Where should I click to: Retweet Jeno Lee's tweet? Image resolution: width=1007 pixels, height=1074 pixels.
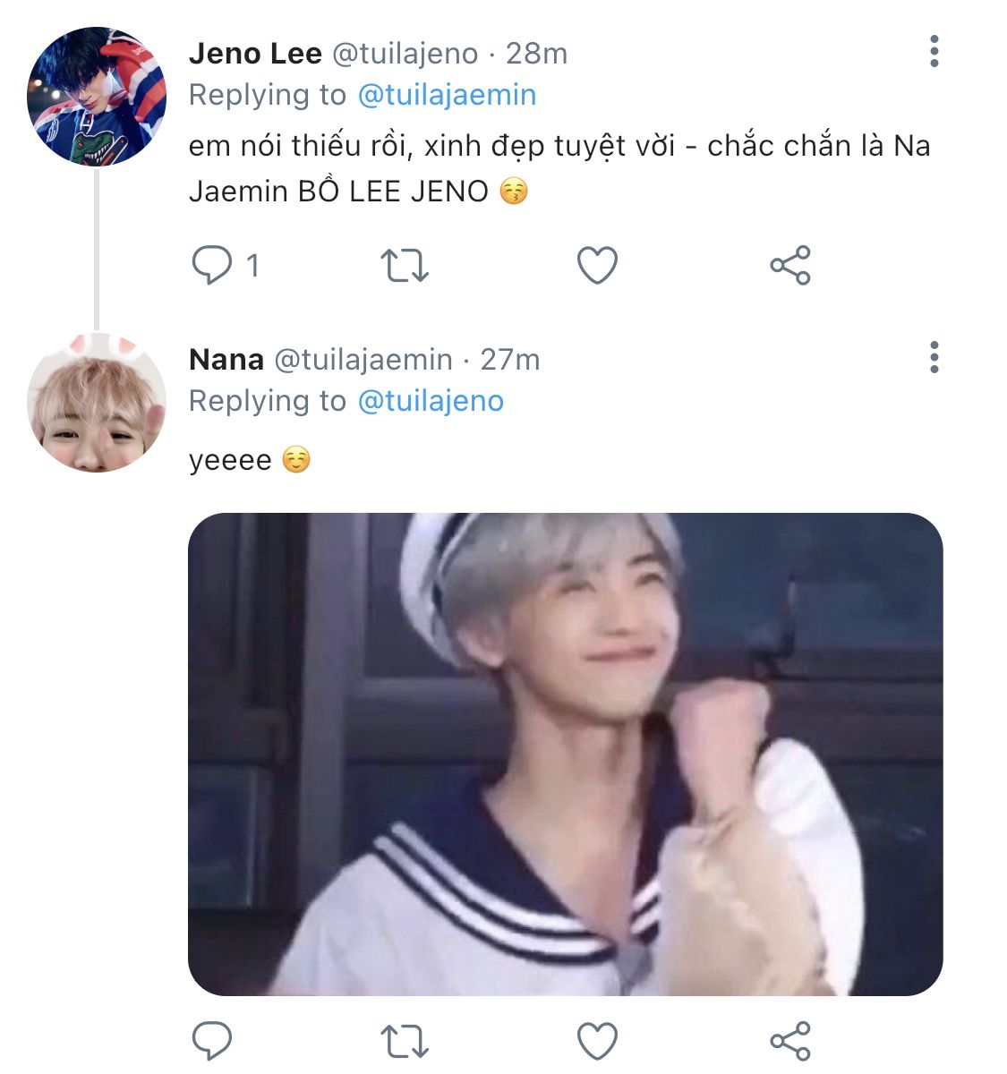(x=405, y=266)
